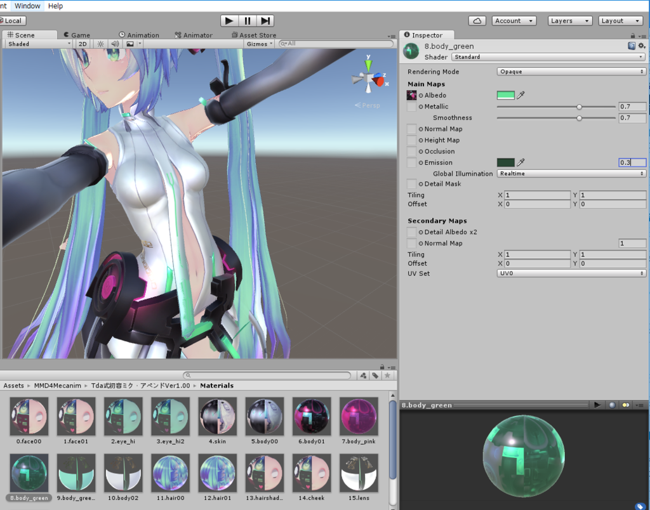Select the 7.body_pink material thumbnail
The width and height of the screenshot is (650, 510).
(359, 416)
